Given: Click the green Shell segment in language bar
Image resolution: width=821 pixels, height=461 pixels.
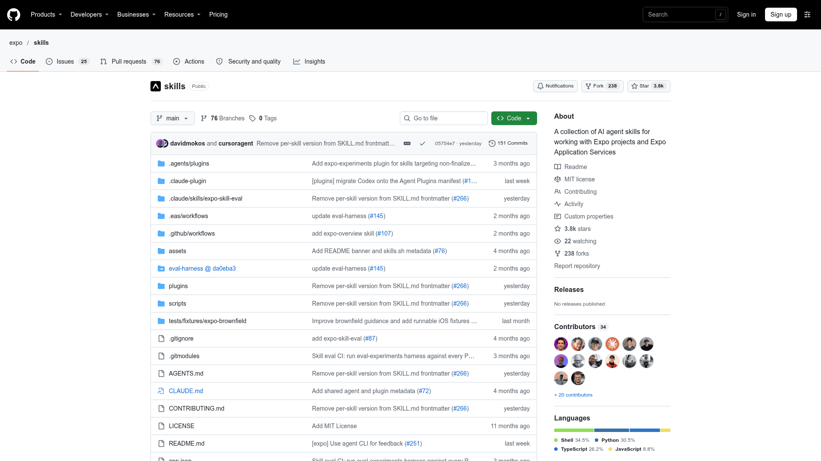Looking at the screenshot, I should (x=574, y=430).
